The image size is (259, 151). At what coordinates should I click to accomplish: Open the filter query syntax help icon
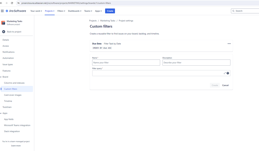pos(228,73)
